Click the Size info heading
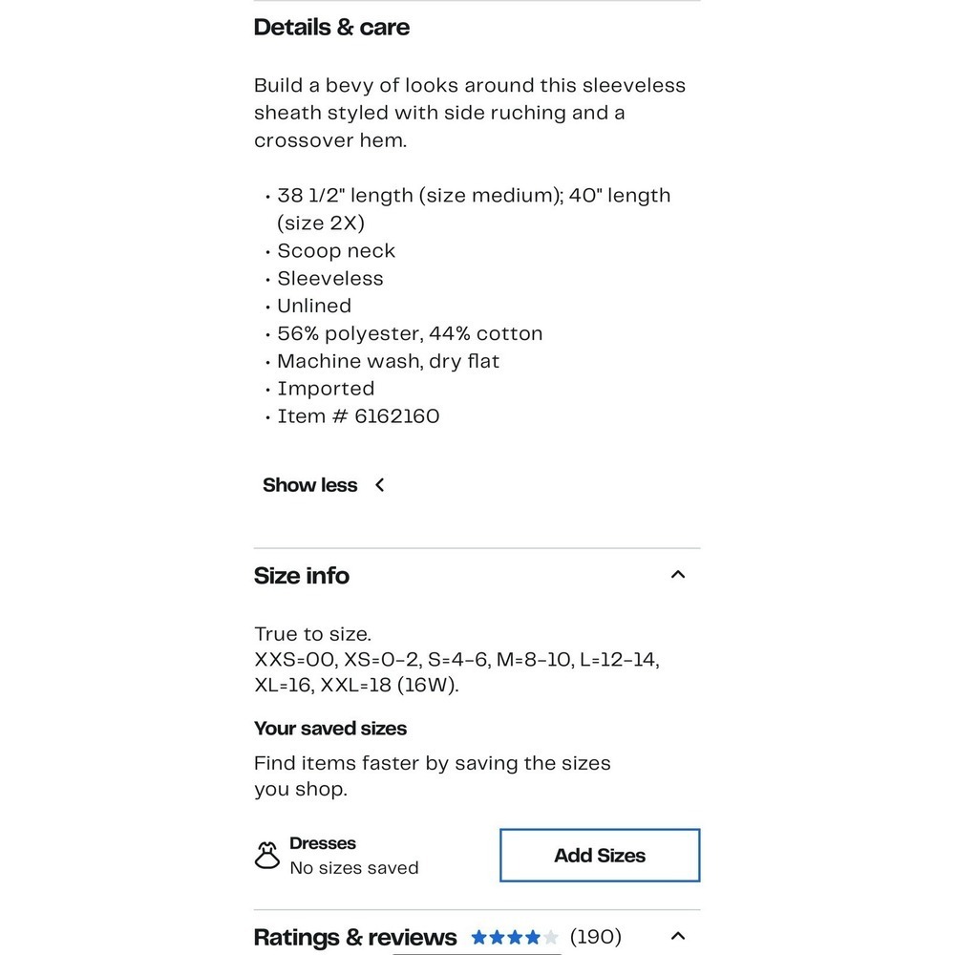Viewport: 955px width, 955px height. click(302, 576)
